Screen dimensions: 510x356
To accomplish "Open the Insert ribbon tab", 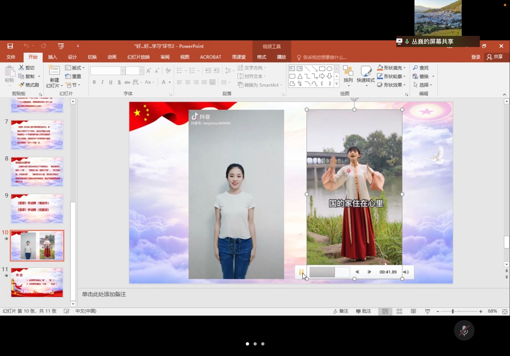I will click(52, 57).
